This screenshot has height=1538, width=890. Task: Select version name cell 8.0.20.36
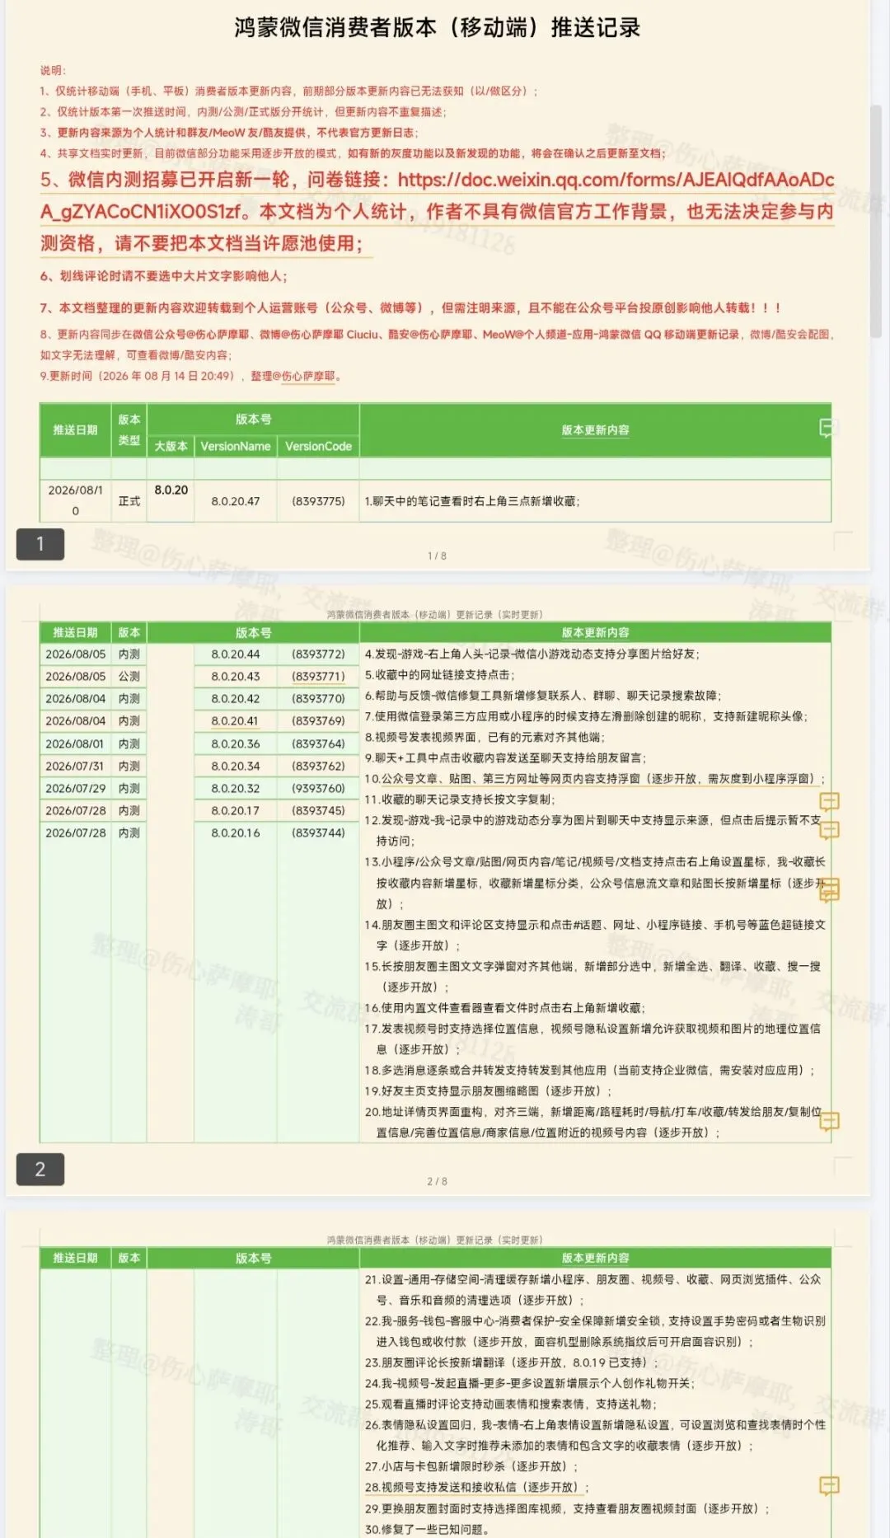click(236, 743)
